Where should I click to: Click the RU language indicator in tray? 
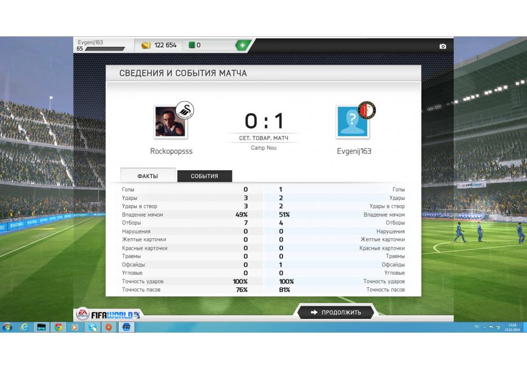click(477, 327)
